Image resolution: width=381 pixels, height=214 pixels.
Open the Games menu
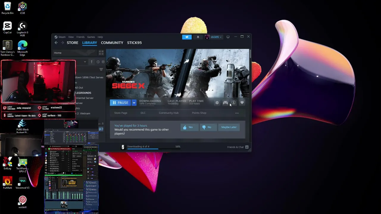coord(91,37)
